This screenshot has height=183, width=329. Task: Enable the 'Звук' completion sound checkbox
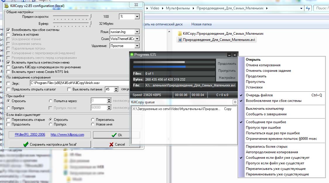point(8,83)
